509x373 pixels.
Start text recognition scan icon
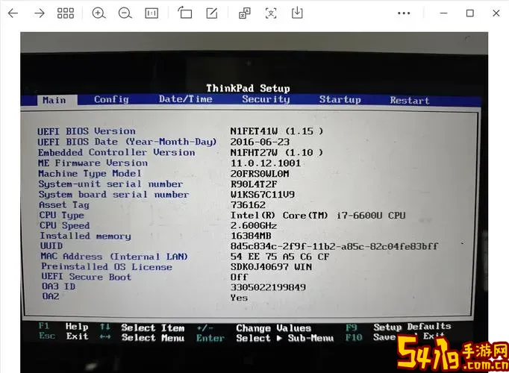click(x=271, y=13)
